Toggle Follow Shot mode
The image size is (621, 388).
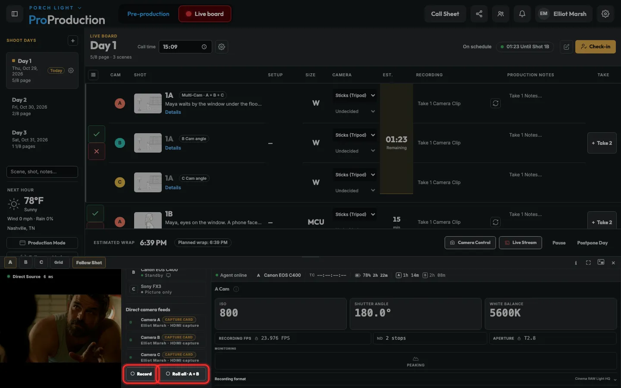(x=89, y=263)
